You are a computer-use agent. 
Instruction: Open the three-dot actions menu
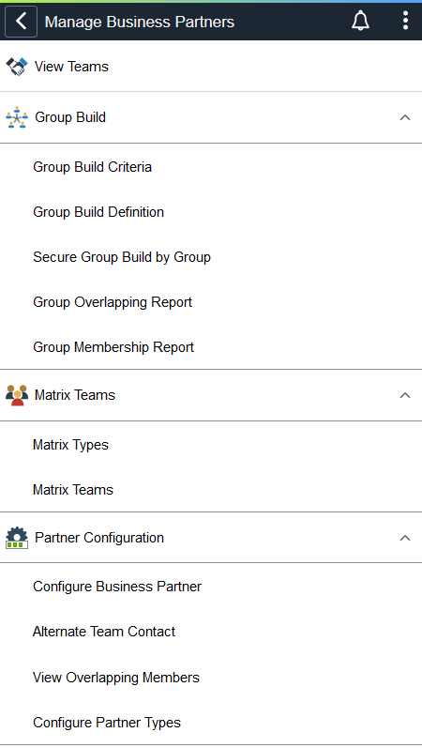pyautogui.click(x=405, y=21)
